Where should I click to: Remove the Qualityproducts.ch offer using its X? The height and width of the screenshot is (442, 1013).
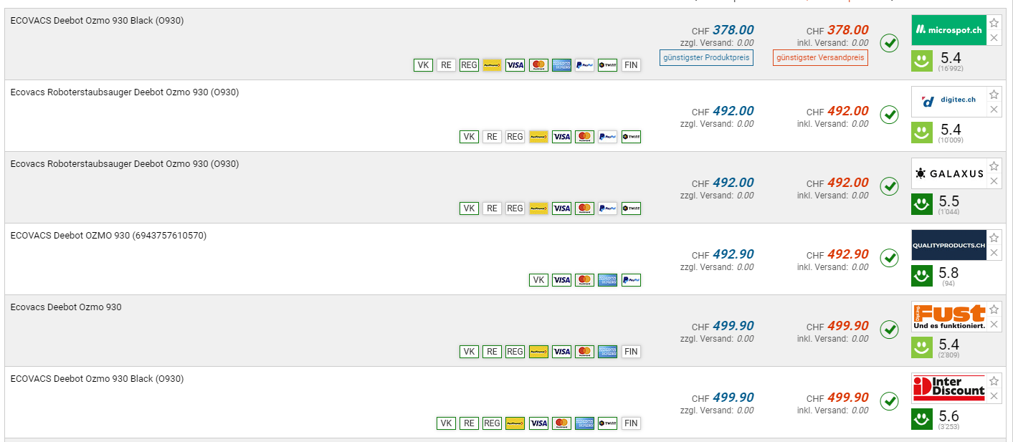(x=994, y=253)
